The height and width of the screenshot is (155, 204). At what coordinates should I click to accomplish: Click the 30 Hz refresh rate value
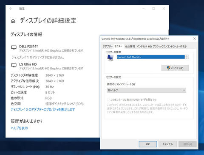pyautogui.click(x=50, y=87)
